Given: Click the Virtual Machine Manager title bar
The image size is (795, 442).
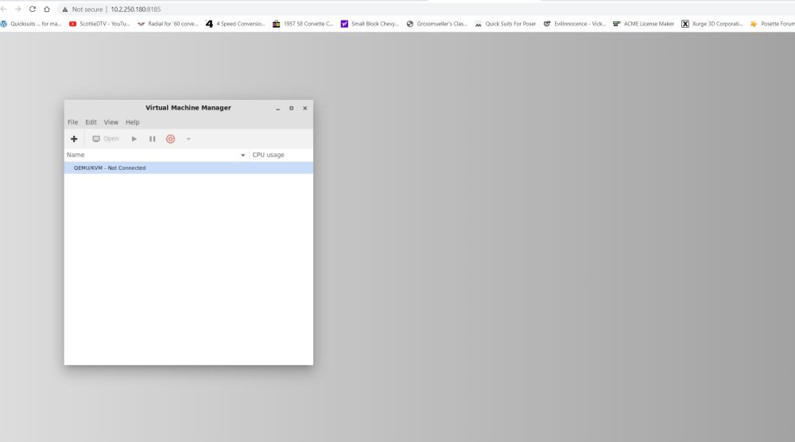Looking at the screenshot, I should coord(188,108).
